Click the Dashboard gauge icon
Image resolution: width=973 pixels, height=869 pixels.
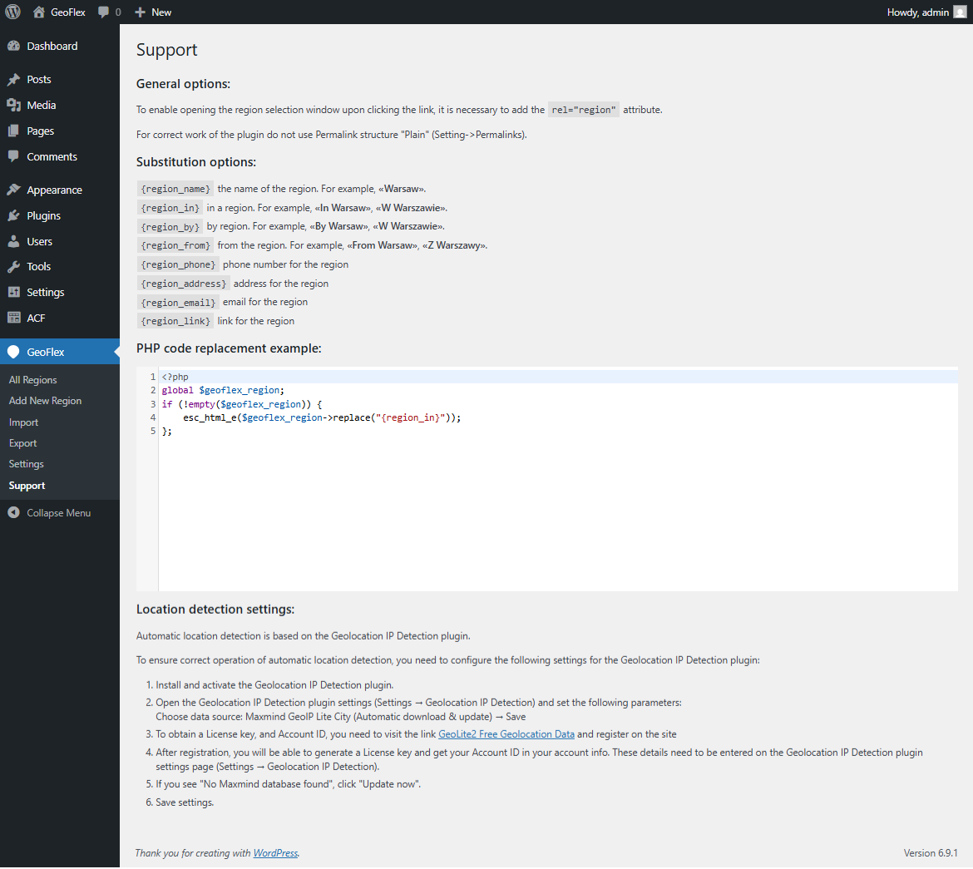click(13, 47)
